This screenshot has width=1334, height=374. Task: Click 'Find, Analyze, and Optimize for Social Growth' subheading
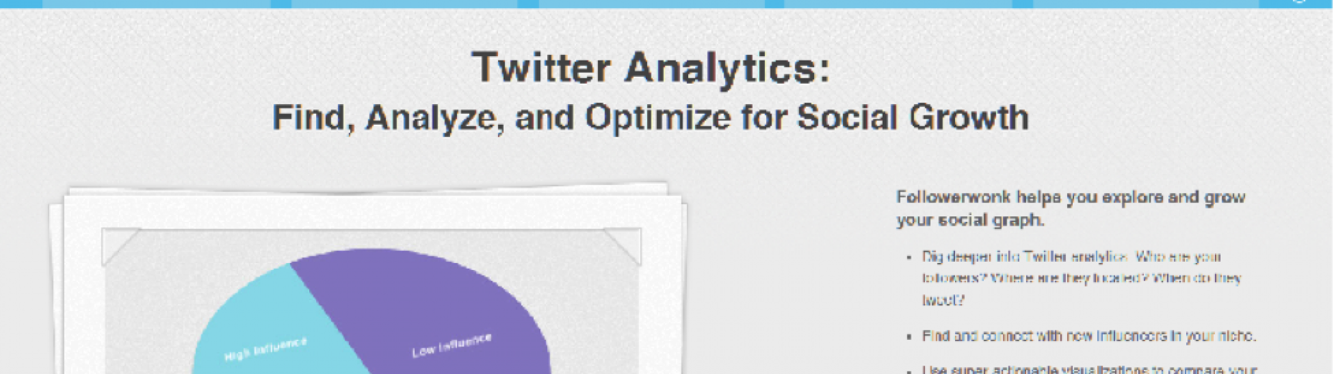pos(650,118)
